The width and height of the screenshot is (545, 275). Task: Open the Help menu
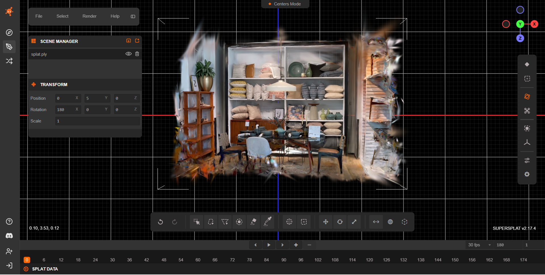tap(115, 16)
